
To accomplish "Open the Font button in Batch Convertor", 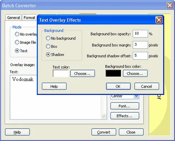I will pyautogui.click(x=125, y=106).
